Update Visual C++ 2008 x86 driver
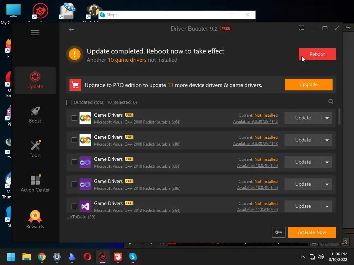This screenshot has height=265, width=354. 303,140
